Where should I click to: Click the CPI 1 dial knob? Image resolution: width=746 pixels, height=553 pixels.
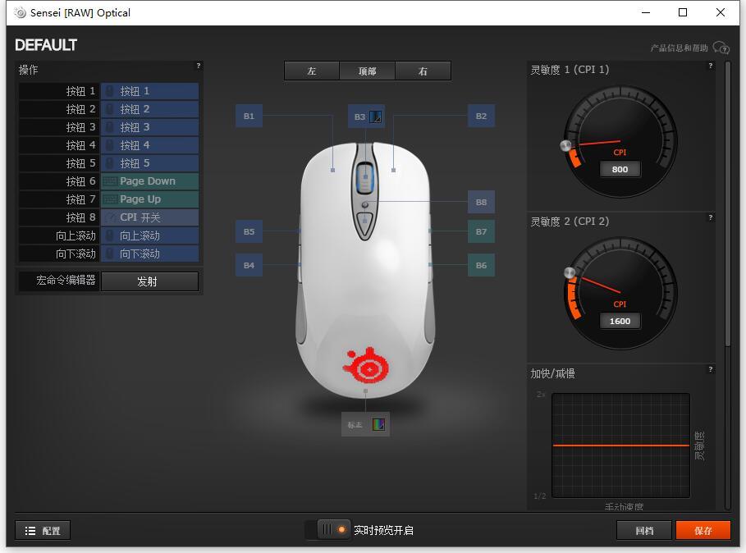pyautogui.click(x=565, y=145)
